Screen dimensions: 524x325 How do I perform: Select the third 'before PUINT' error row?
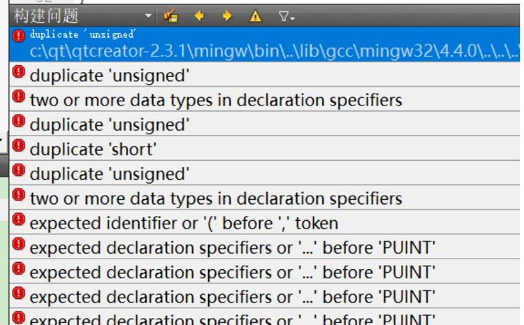coord(264,296)
